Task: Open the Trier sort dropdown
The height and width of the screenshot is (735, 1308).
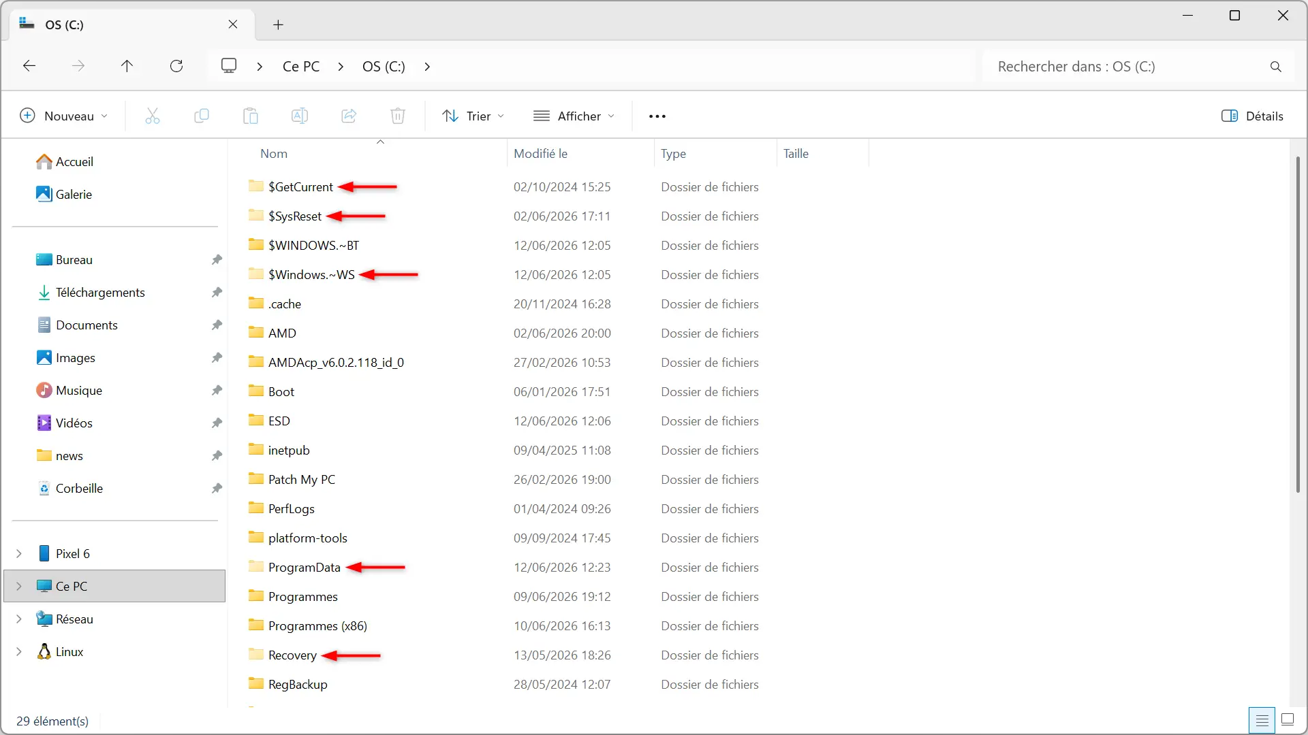Action: click(473, 116)
